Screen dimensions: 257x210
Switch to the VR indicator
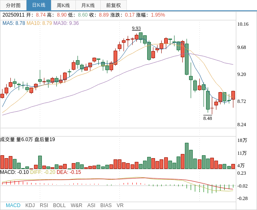pyautogui.click(x=120, y=205)
